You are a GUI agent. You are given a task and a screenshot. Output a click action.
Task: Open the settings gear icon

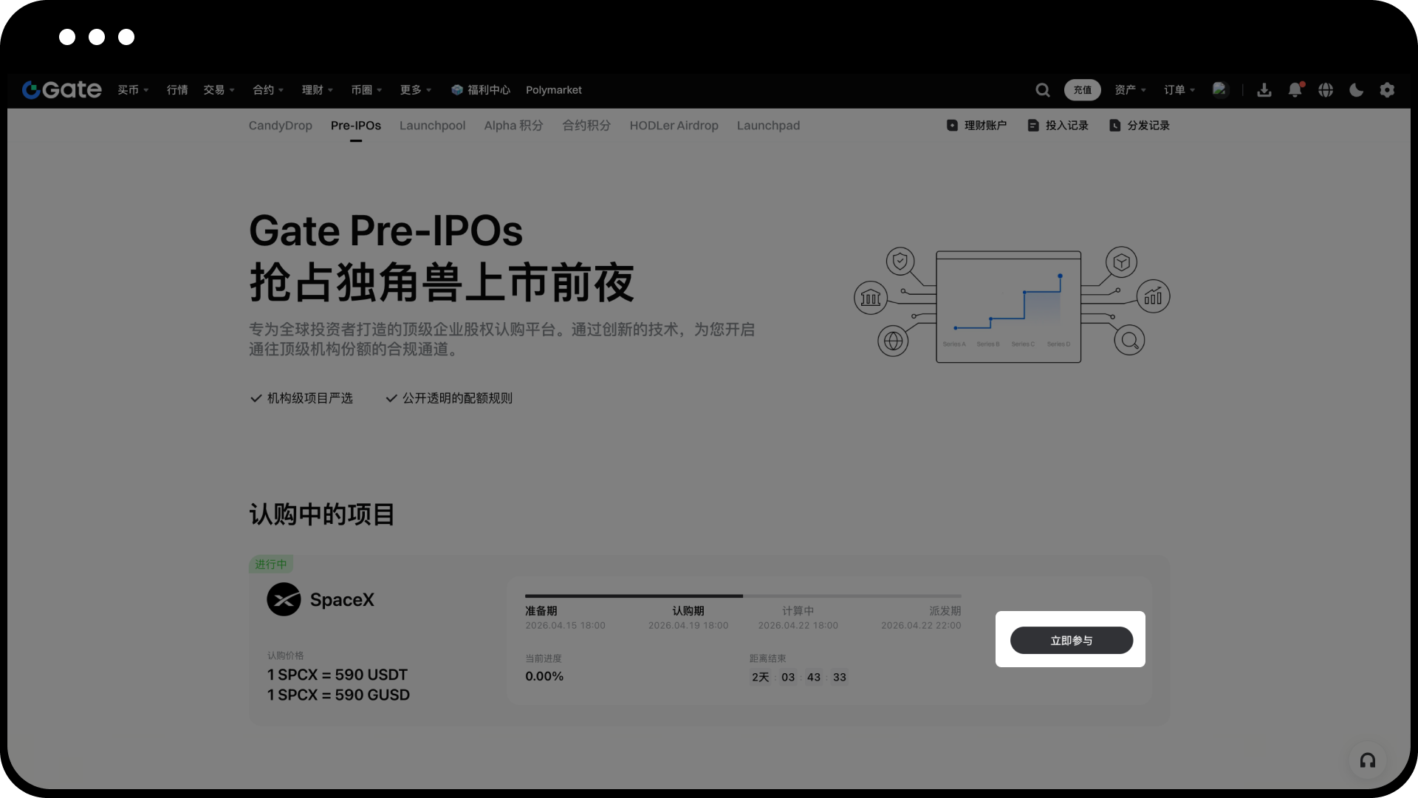coord(1387,90)
